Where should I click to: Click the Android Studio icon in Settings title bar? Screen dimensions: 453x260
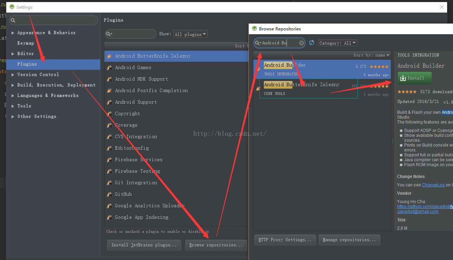pyautogui.click(x=12, y=7)
